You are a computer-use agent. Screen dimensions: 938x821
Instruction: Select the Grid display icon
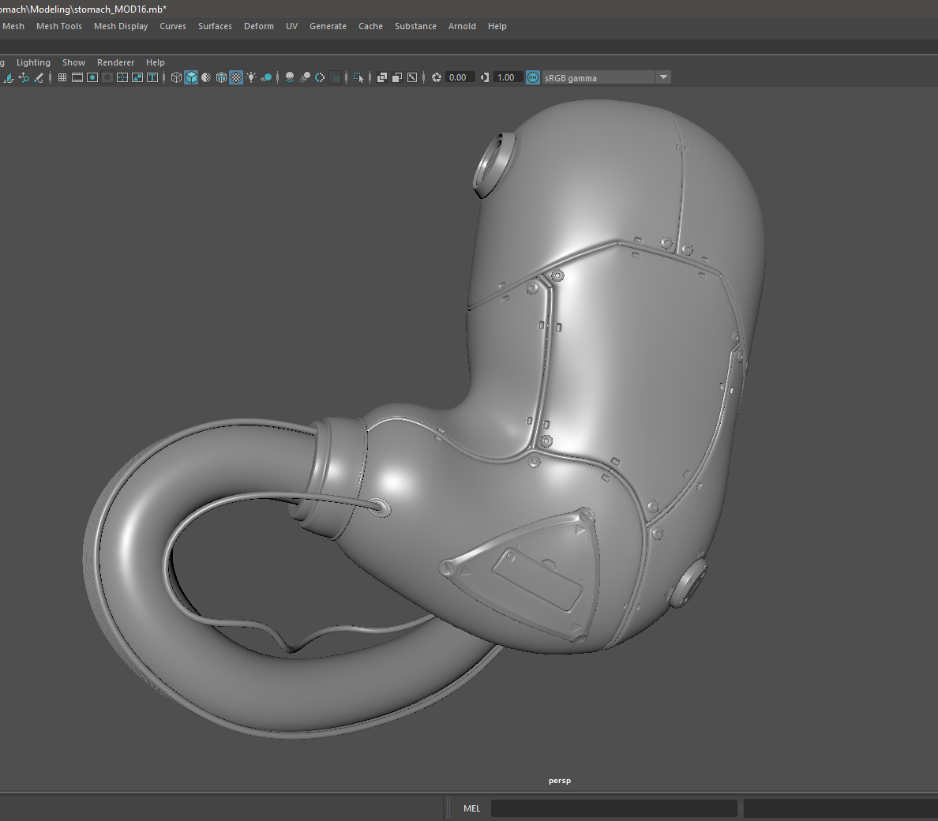(x=62, y=77)
